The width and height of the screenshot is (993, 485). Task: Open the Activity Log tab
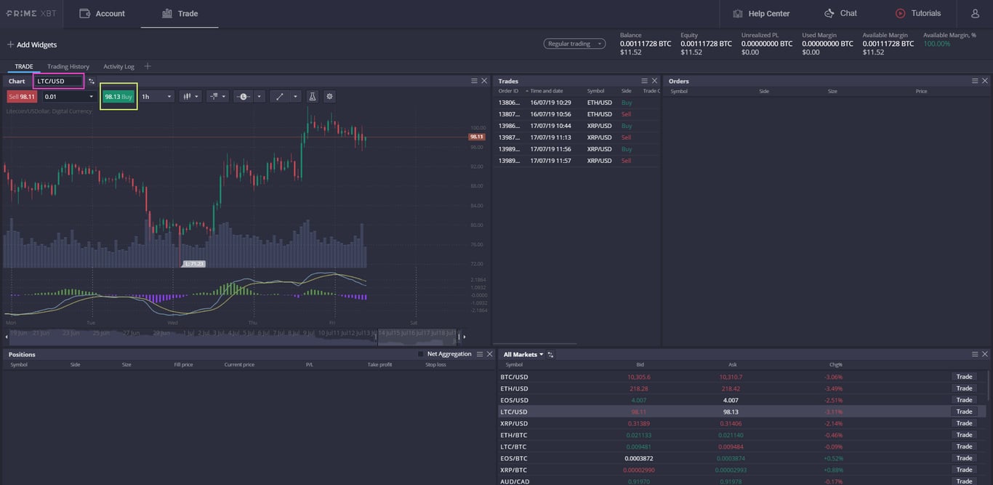pyautogui.click(x=118, y=66)
